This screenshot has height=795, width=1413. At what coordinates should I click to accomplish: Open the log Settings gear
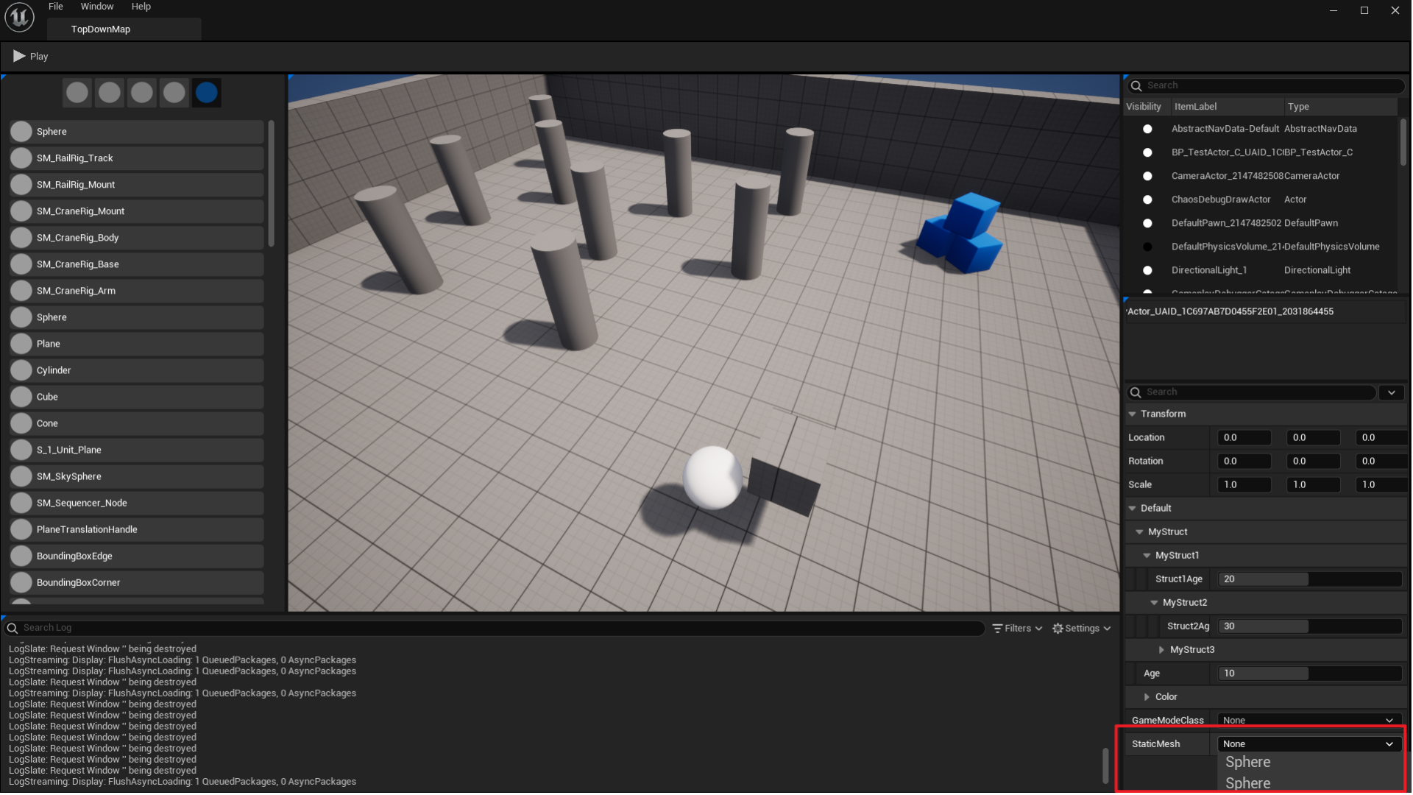pyautogui.click(x=1058, y=628)
